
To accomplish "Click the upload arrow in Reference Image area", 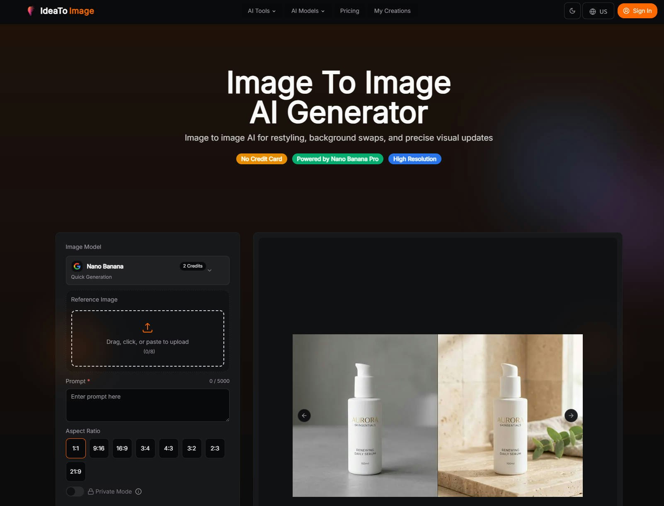I will [x=148, y=327].
